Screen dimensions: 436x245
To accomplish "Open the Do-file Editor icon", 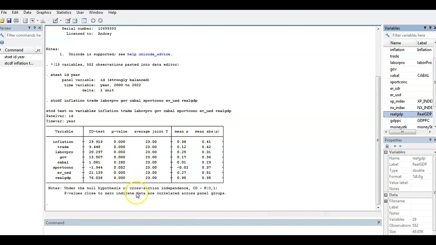I will pyautogui.click(x=55, y=21).
